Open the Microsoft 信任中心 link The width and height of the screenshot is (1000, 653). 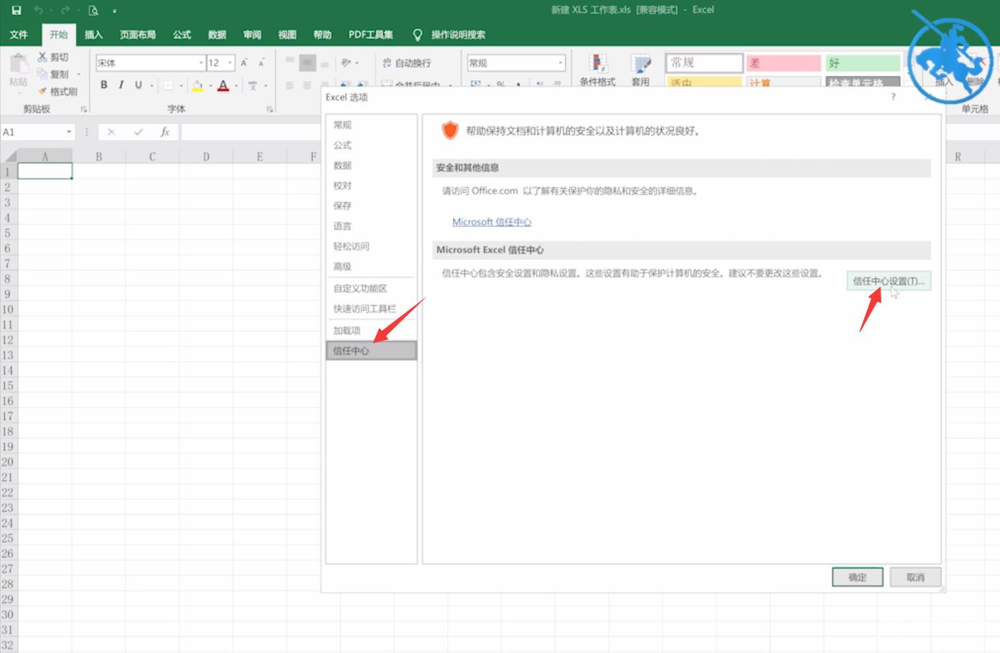(x=491, y=222)
